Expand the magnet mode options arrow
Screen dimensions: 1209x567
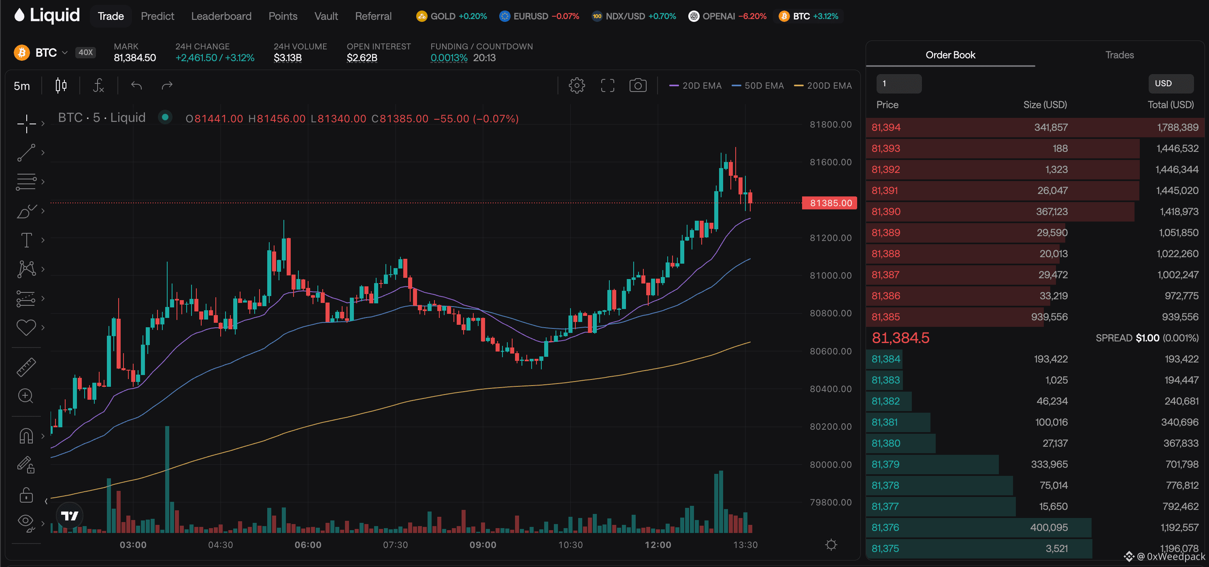[x=43, y=436]
